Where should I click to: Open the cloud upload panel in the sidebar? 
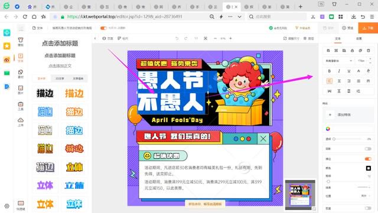(21, 122)
